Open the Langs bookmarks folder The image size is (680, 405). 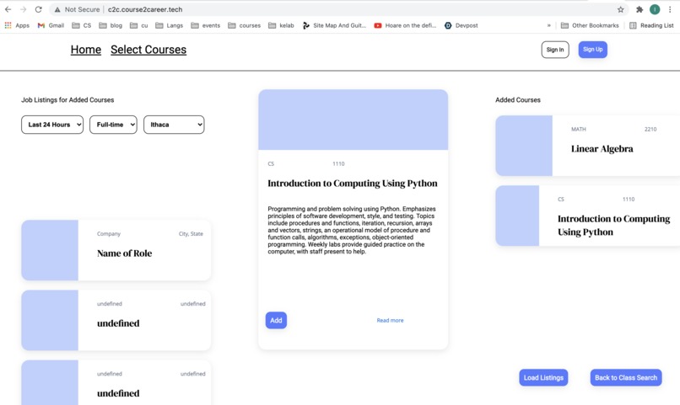click(169, 25)
